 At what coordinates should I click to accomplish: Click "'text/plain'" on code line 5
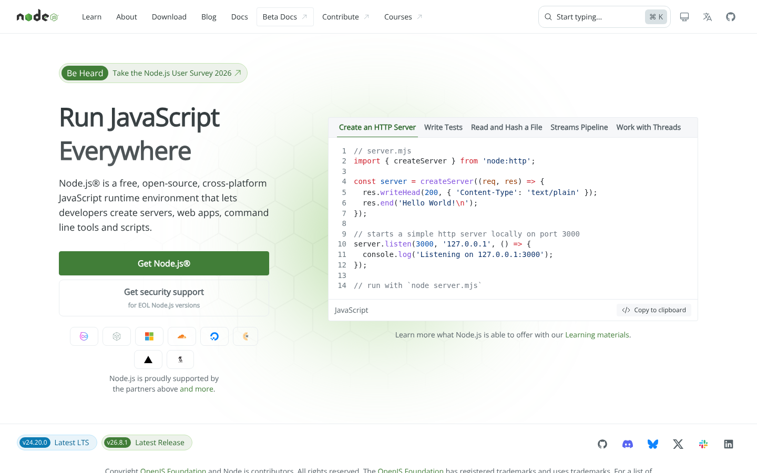[553, 192]
